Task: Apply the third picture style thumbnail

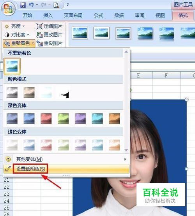Action: pyautogui.click(x=123, y=33)
